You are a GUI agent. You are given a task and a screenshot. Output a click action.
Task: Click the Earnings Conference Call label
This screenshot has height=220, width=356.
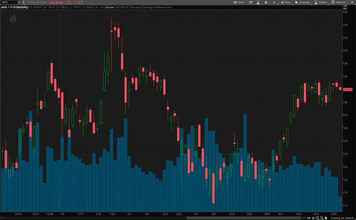click(x=157, y=7)
